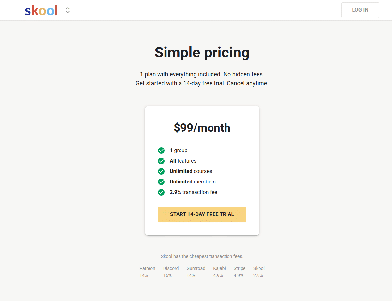Click the 'Unlimited members' feature text

pos(193,182)
